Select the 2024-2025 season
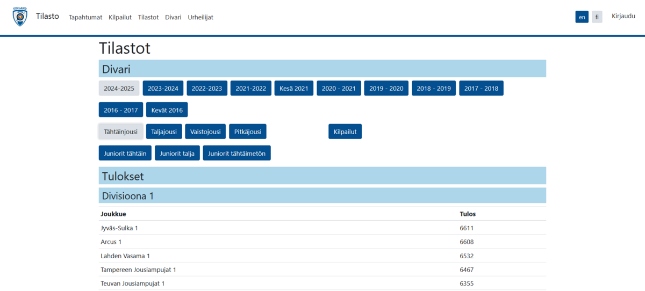645x291 pixels. [x=119, y=88]
